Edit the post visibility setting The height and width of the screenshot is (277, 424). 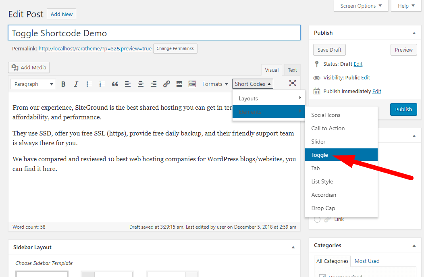coord(366,77)
